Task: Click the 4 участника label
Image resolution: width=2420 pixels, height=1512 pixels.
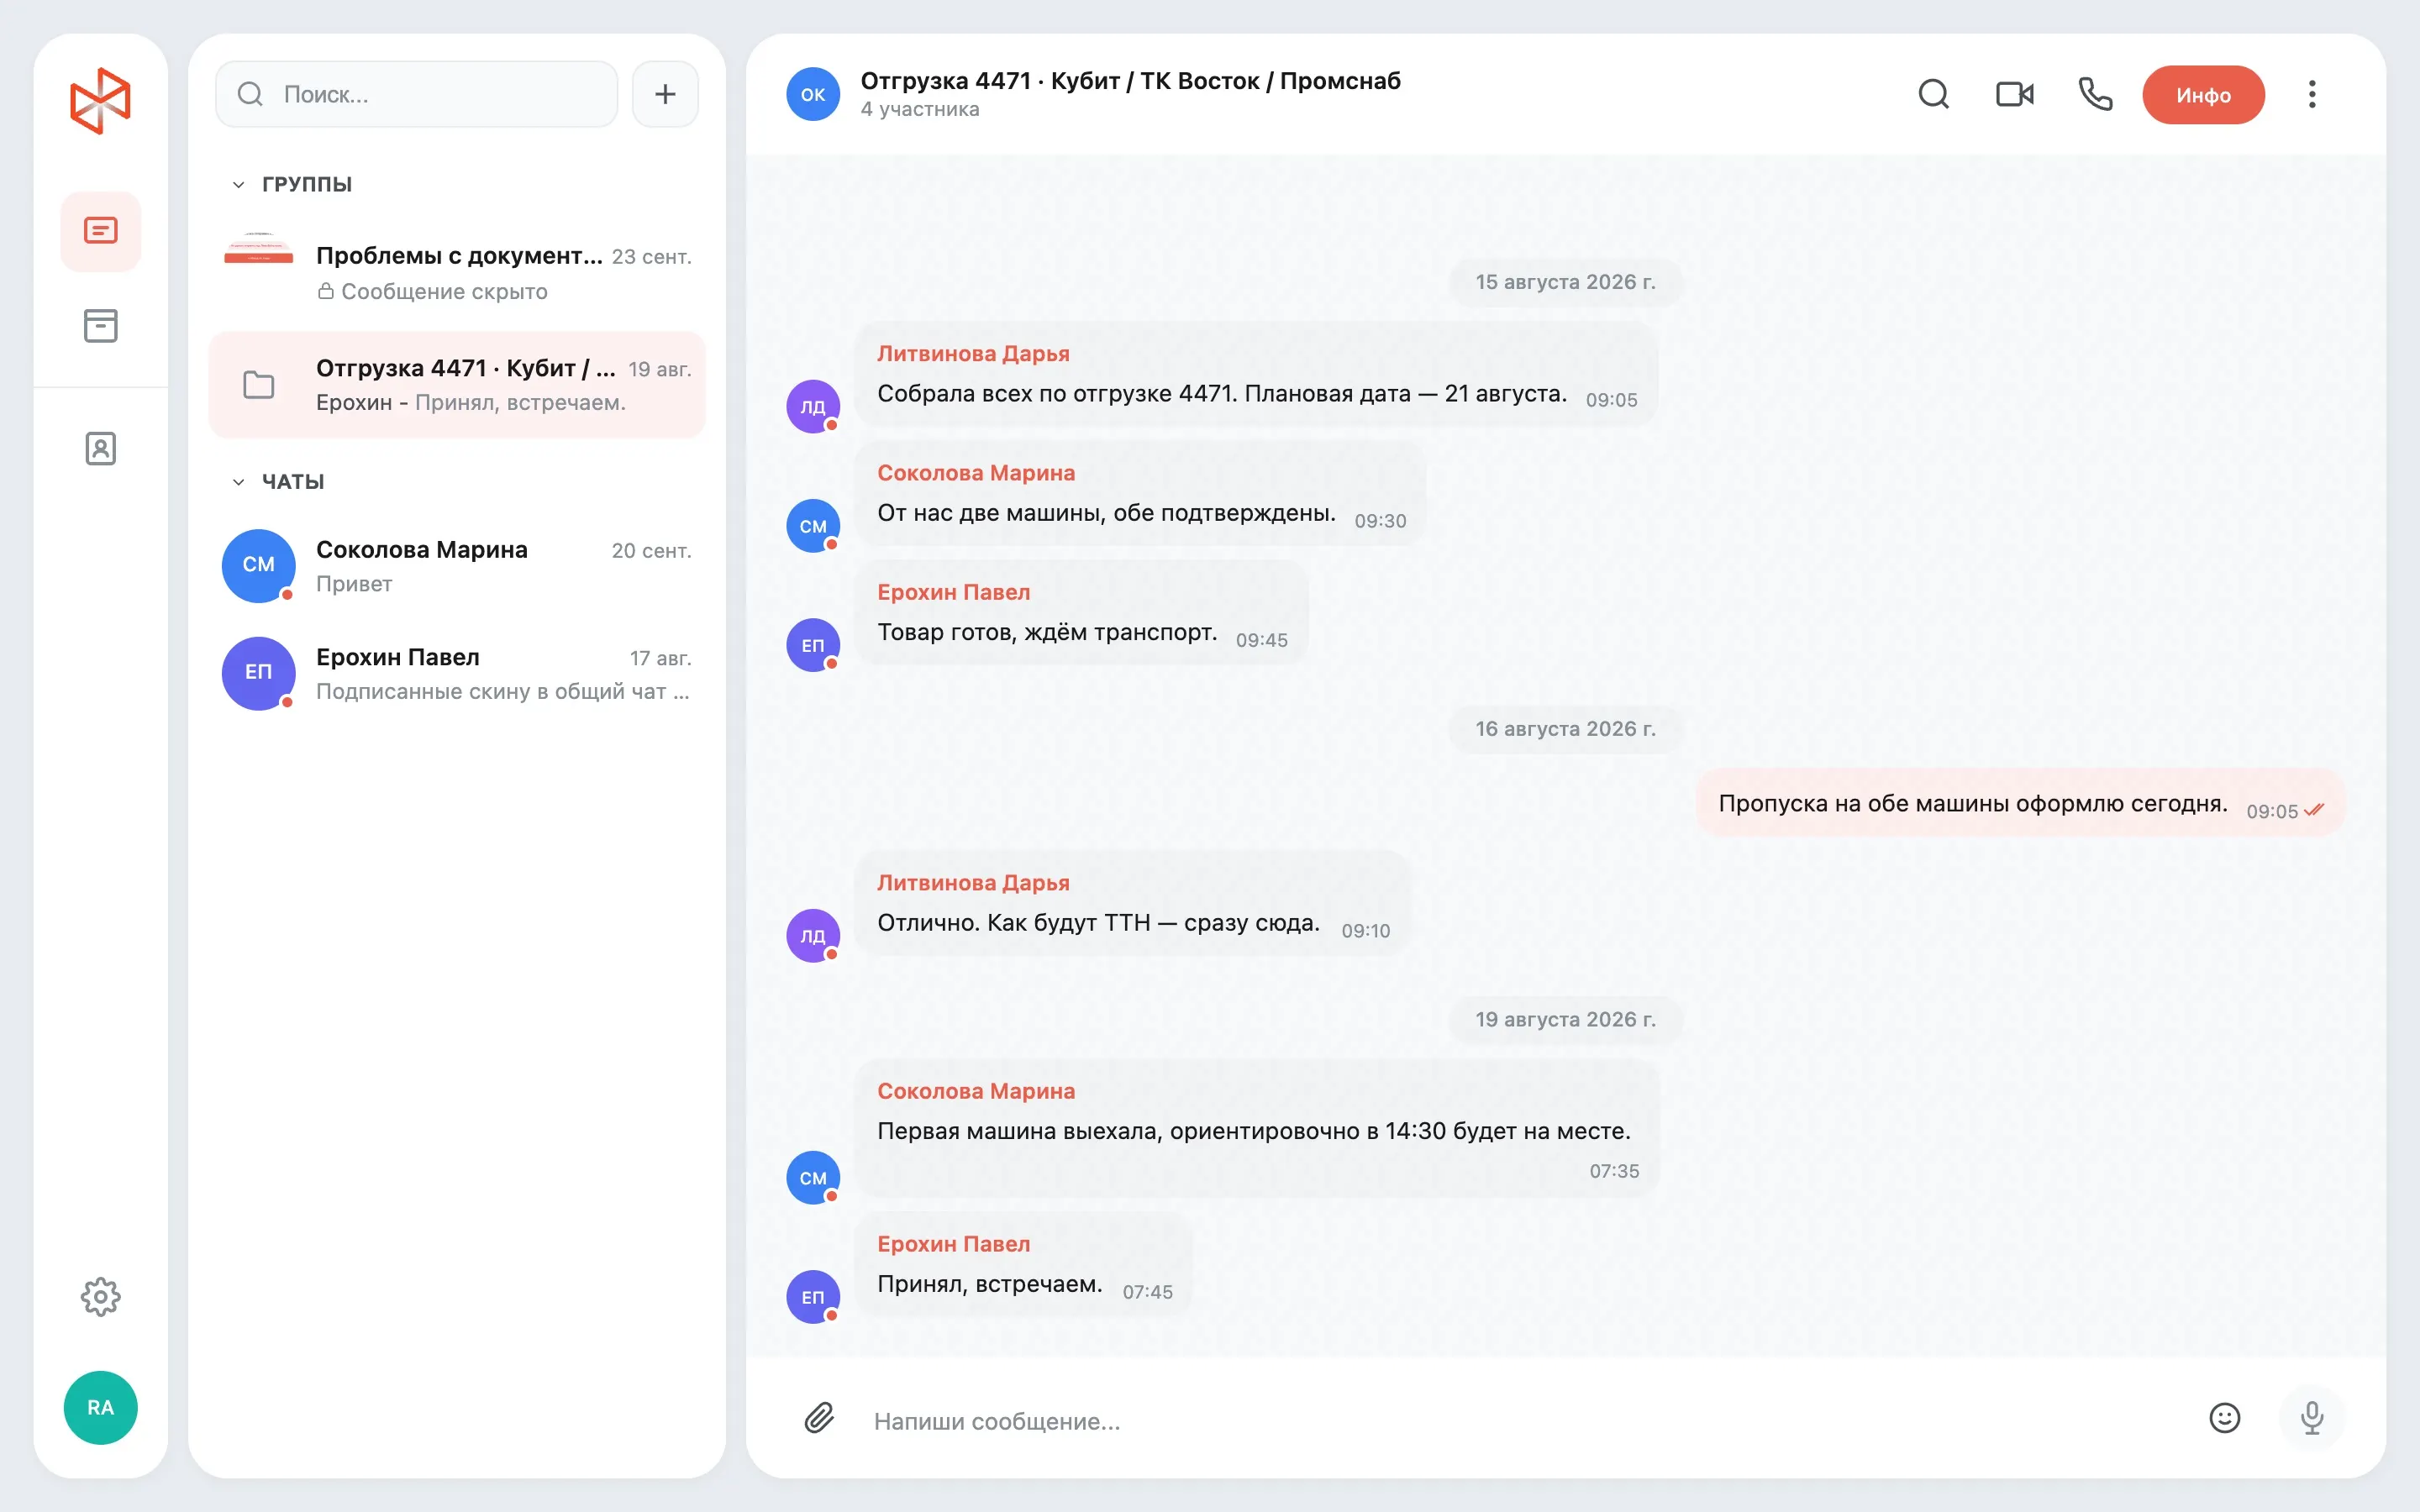Action: [x=920, y=109]
